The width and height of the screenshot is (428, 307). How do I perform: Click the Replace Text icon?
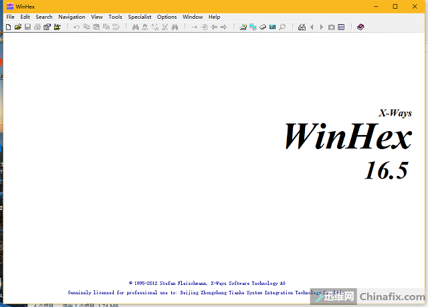tap(155, 27)
